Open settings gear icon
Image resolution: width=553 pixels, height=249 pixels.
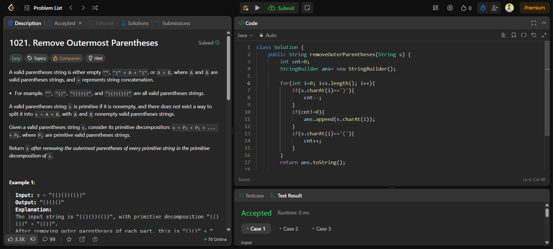451,8
